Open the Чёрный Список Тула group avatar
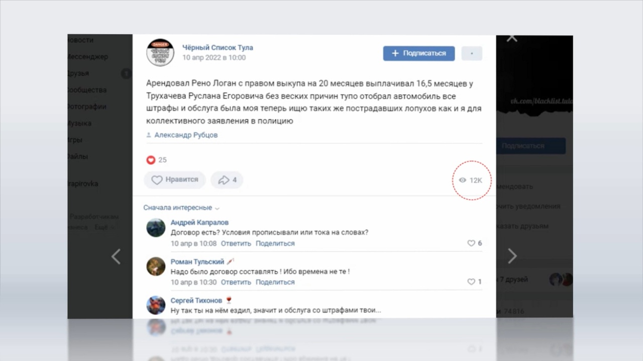Viewport: 643px width, 361px height. (160, 53)
